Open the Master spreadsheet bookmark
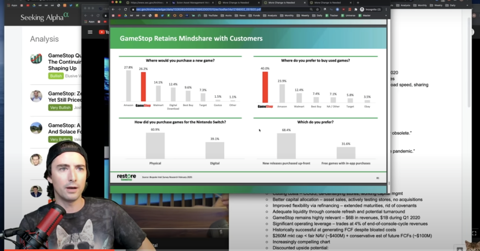480x251 pixels. (364, 16)
